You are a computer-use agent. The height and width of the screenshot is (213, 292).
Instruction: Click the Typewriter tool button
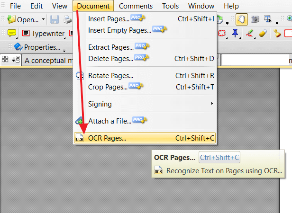[43, 34]
